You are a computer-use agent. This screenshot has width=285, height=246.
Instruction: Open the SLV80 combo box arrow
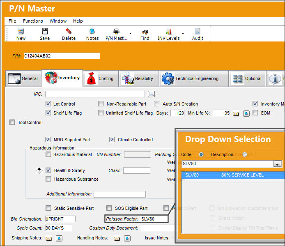tap(277, 164)
